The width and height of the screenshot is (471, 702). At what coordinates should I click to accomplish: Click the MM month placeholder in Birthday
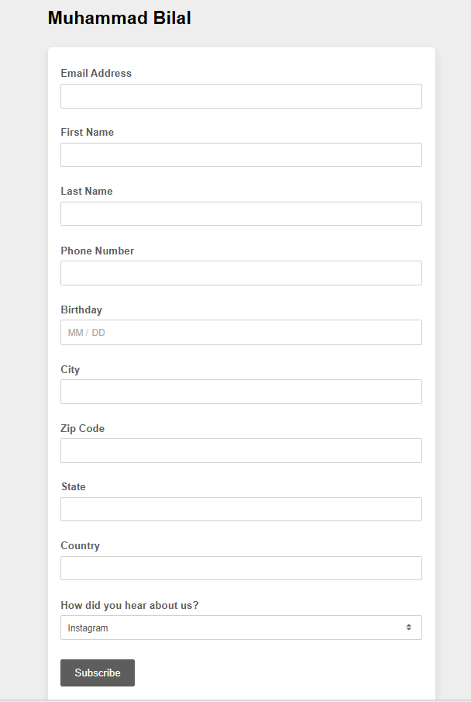75,333
